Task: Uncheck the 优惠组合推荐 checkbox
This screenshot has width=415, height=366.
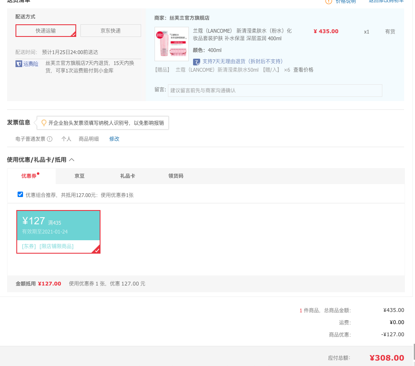Action: pyautogui.click(x=20, y=195)
